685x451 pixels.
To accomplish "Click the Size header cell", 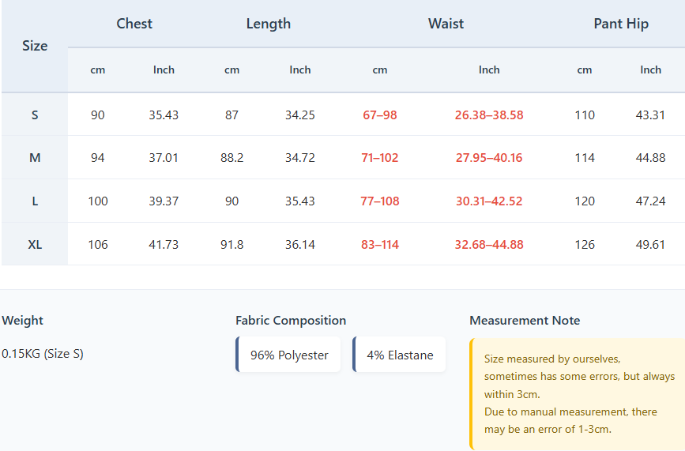I will click(x=35, y=46).
